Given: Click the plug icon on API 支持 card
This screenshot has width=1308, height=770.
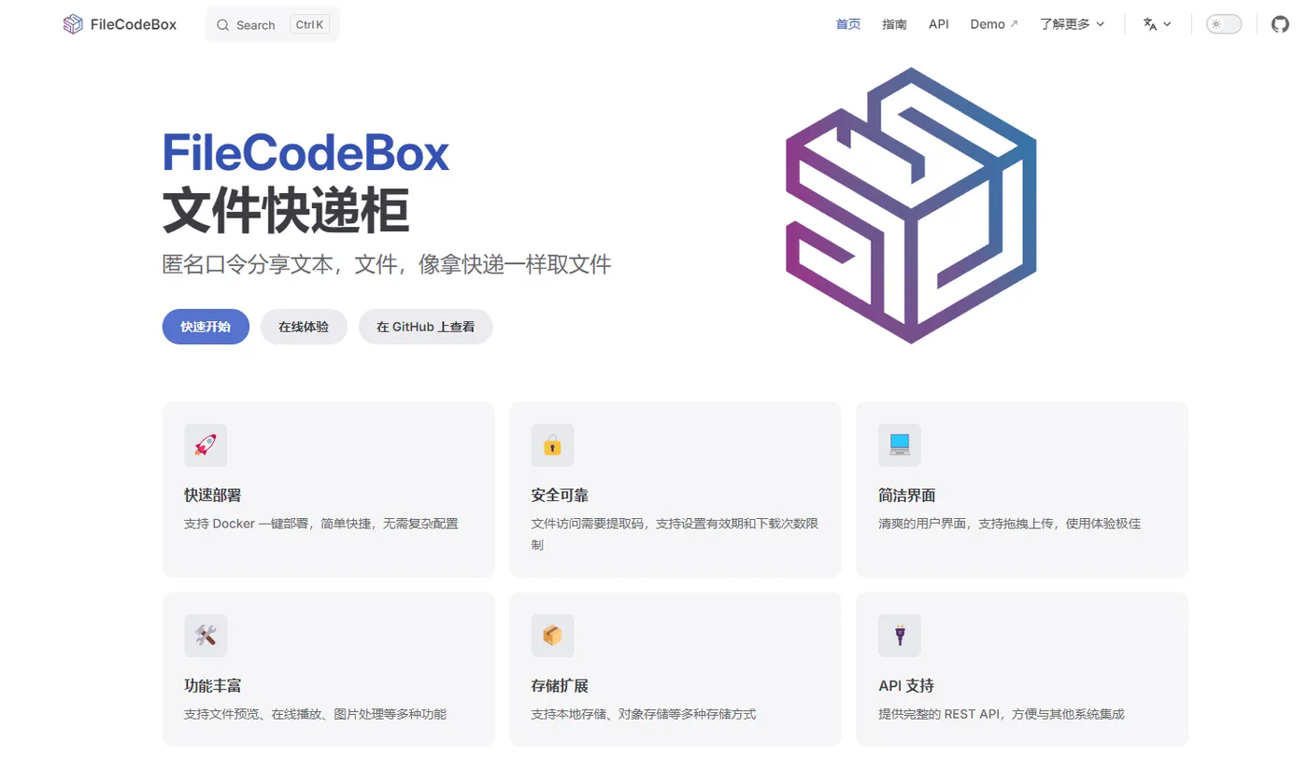Looking at the screenshot, I should coord(899,636).
